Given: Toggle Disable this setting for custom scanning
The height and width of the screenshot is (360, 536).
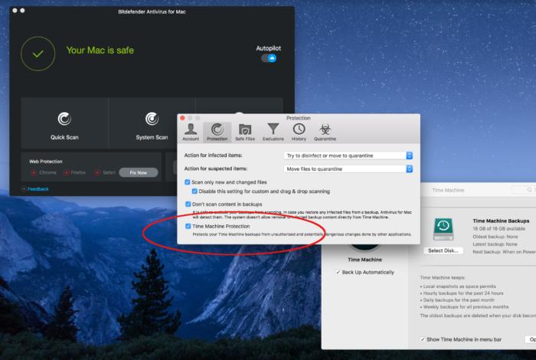Looking at the screenshot, I should pos(194,191).
